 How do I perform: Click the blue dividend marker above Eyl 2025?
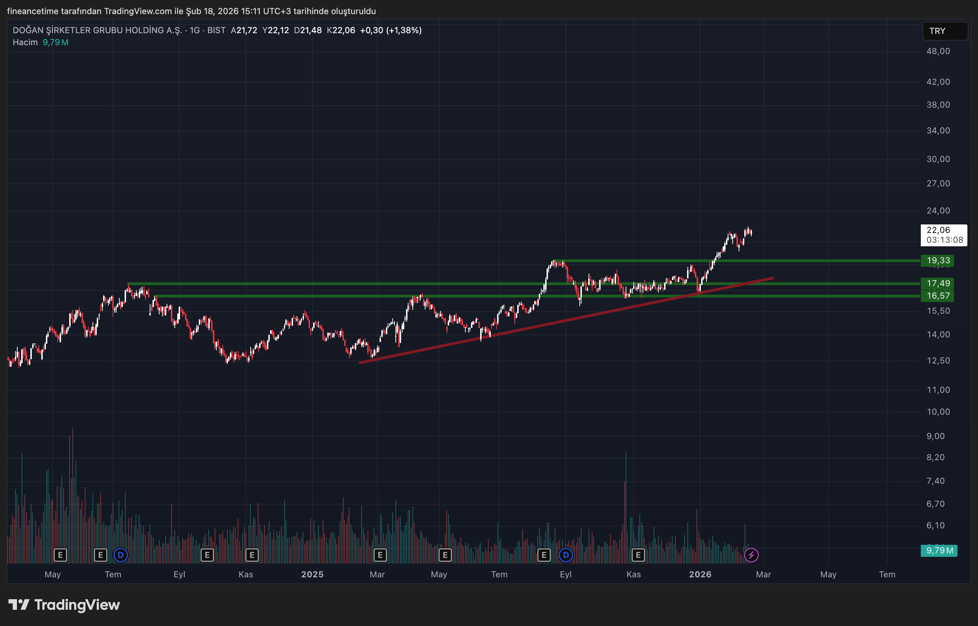click(566, 555)
